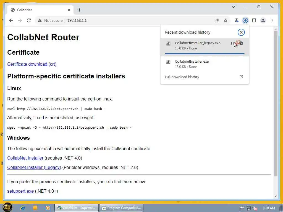Click the CollabnetInstaller.exe file icon
This screenshot has height=212, width=283.
click(168, 62)
